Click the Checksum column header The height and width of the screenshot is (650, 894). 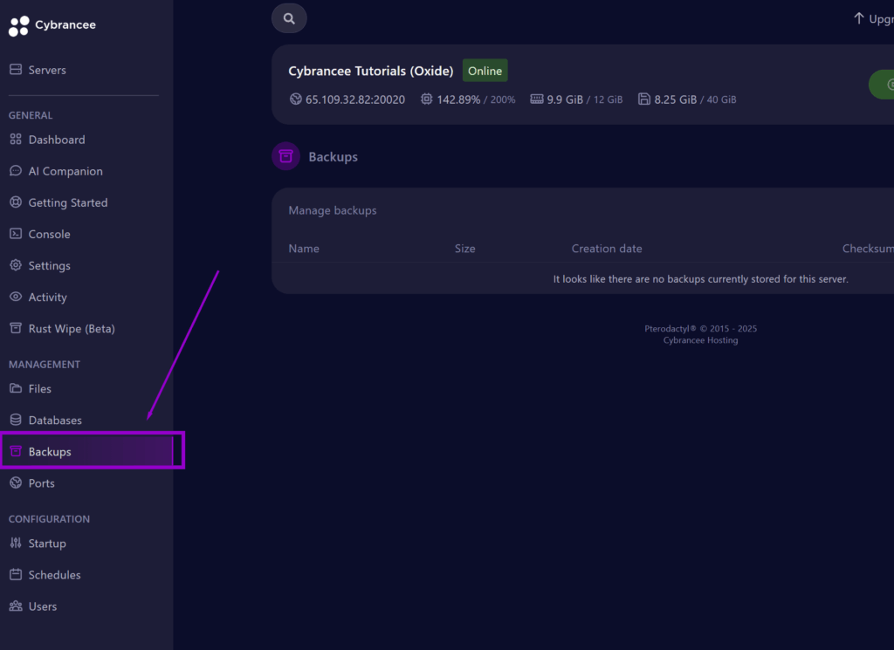tap(868, 249)
